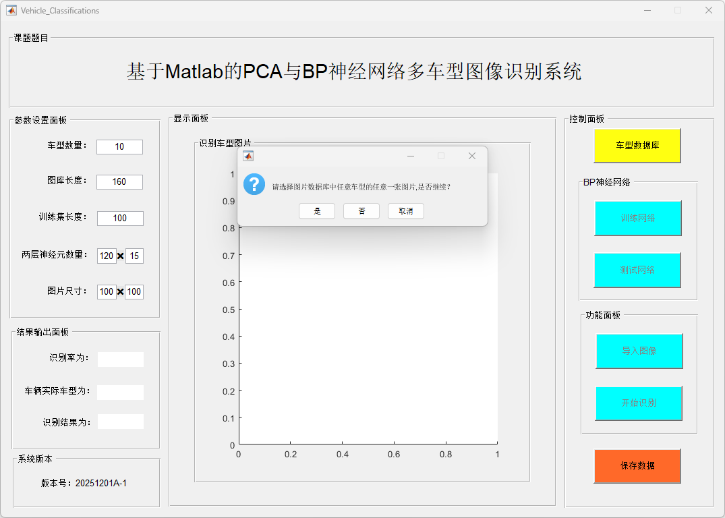Click the multiply sign between 120 and 15

pos(121,256)
